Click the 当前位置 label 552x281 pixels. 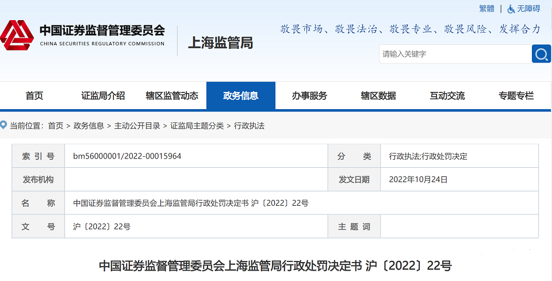26,126
